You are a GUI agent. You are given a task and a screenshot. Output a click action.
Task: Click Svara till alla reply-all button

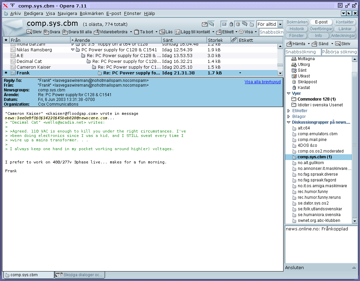(x=77, y=32)
